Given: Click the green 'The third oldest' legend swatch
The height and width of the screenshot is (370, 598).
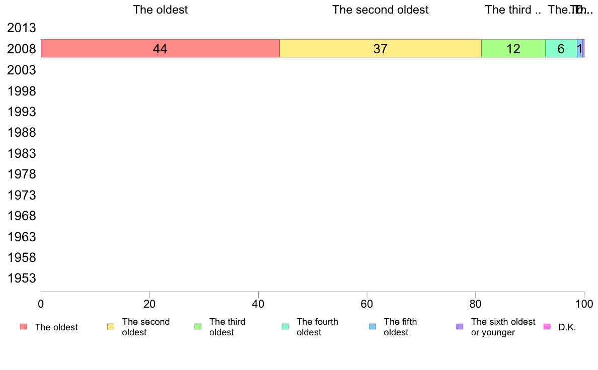Looking at the screenshot, I should pyautogui.click(x=198, y=327).
